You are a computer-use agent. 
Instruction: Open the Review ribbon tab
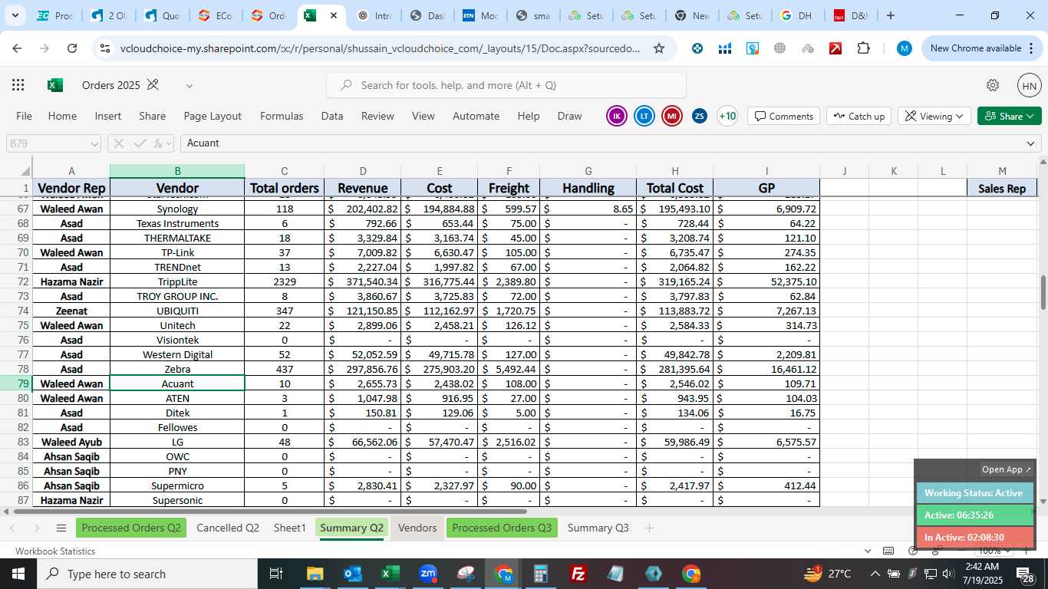point(377,116)
